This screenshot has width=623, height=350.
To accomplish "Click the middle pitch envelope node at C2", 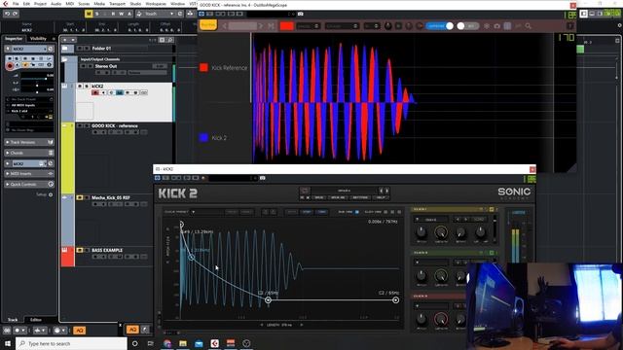I will pos(269,300).
